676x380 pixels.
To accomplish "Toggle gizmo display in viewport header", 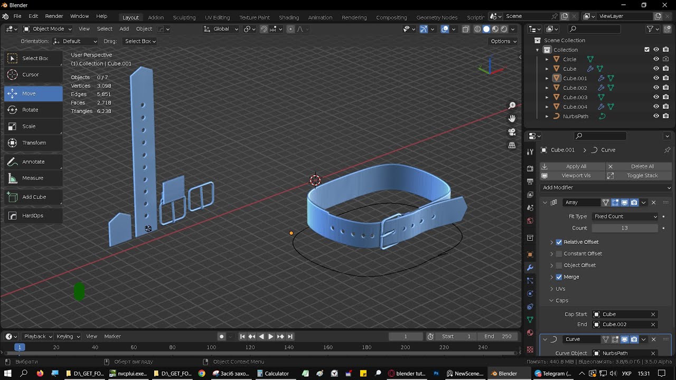I will click(x=424, y=29).
